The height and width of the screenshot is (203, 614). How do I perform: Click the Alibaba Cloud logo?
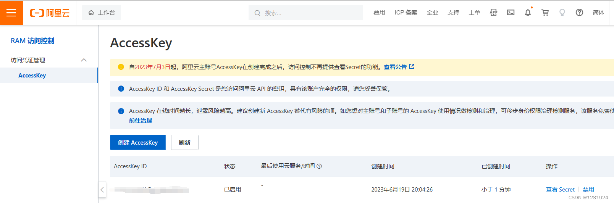(50, 13)
